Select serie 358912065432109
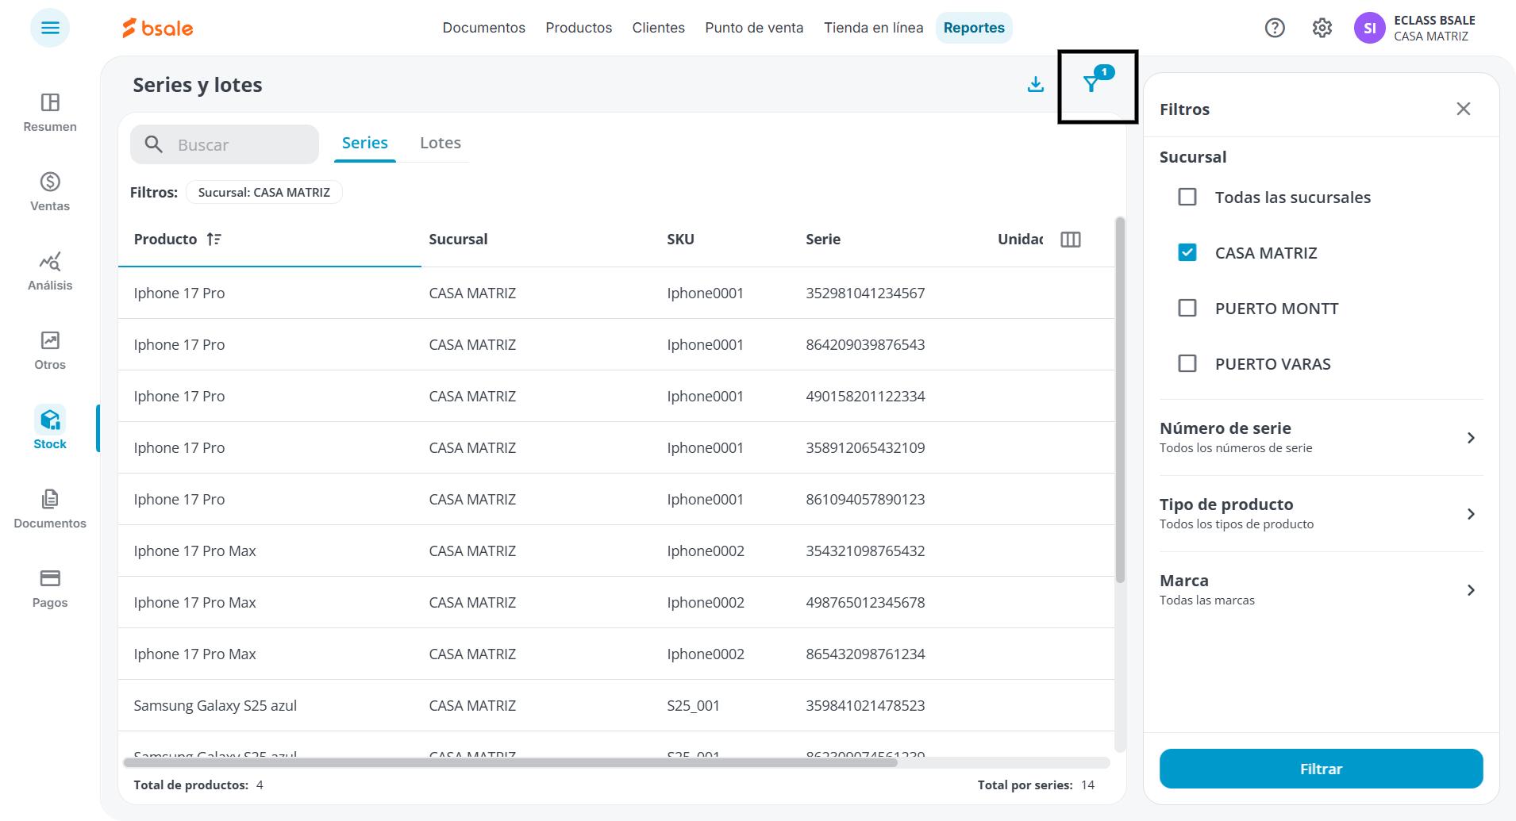 click(x=865, y=447)
